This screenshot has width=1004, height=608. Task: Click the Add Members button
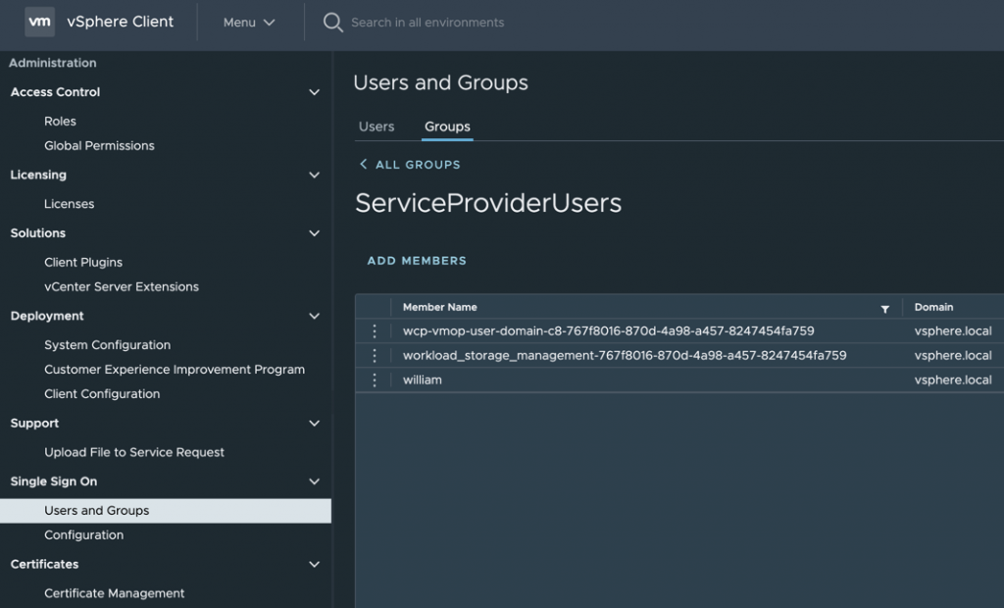(x=417, y=261)
